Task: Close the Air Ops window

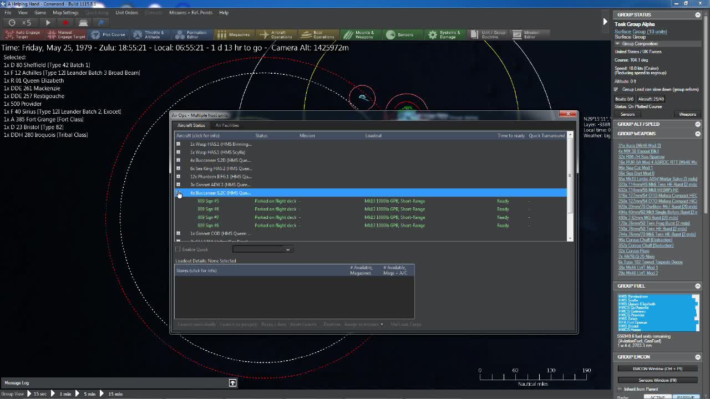Action: (568, 114)
